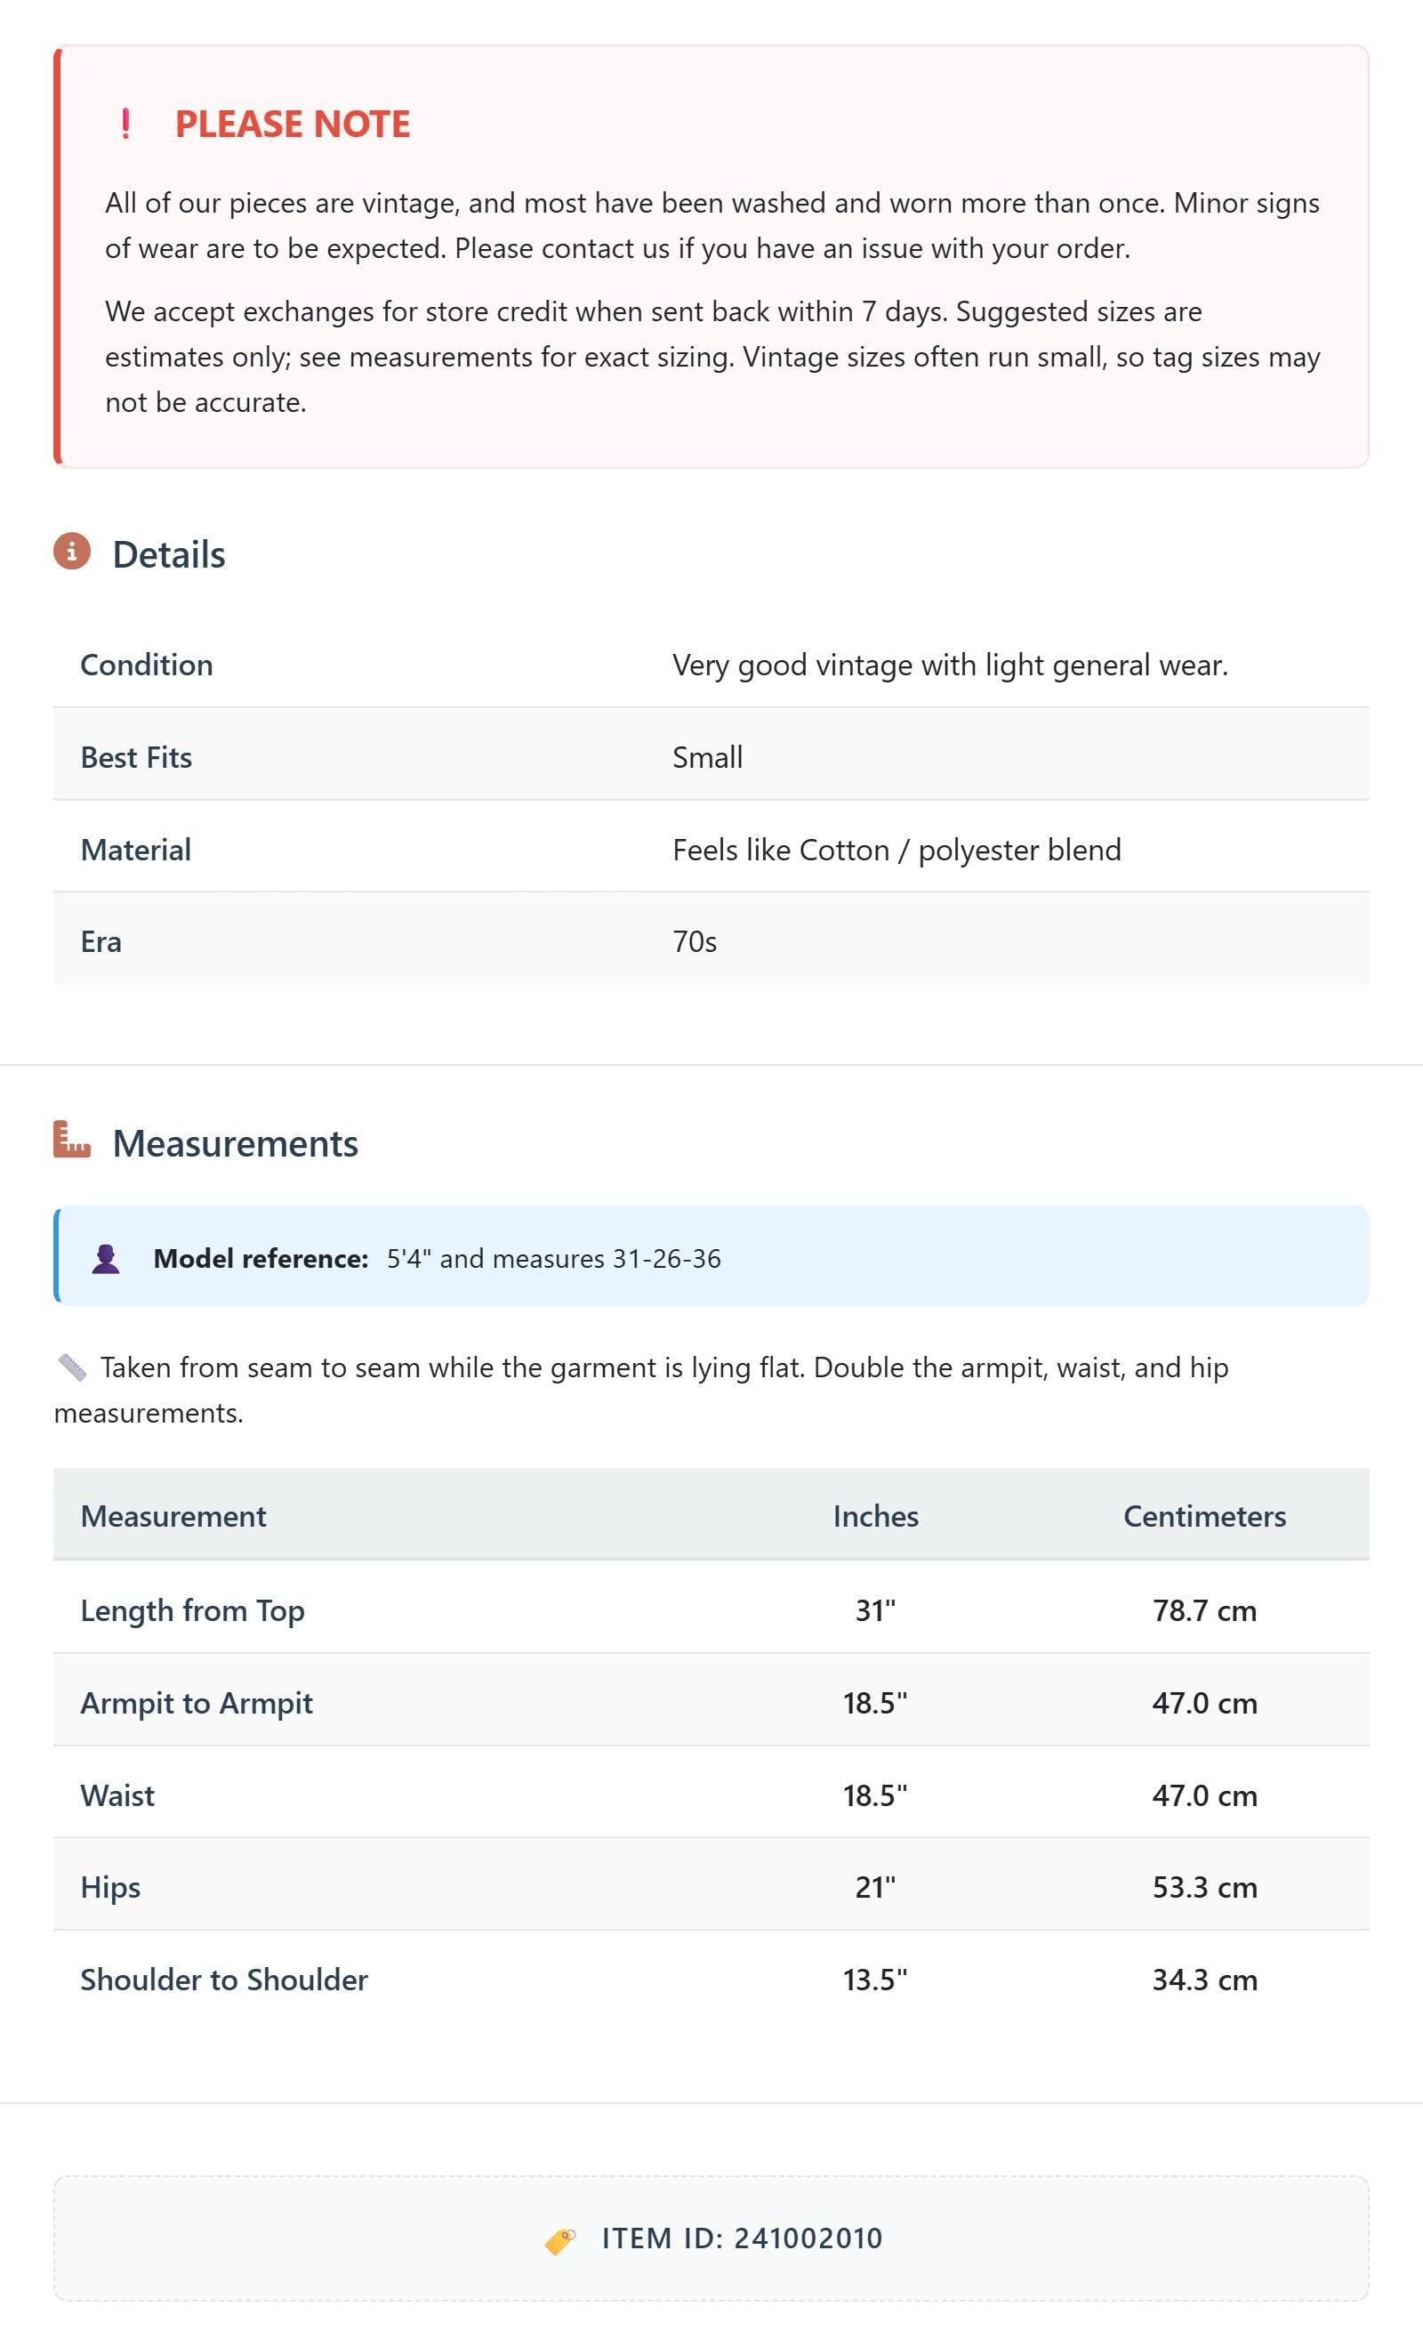
Task: Click the Details section heading
Action: click(x=169, y=554)
